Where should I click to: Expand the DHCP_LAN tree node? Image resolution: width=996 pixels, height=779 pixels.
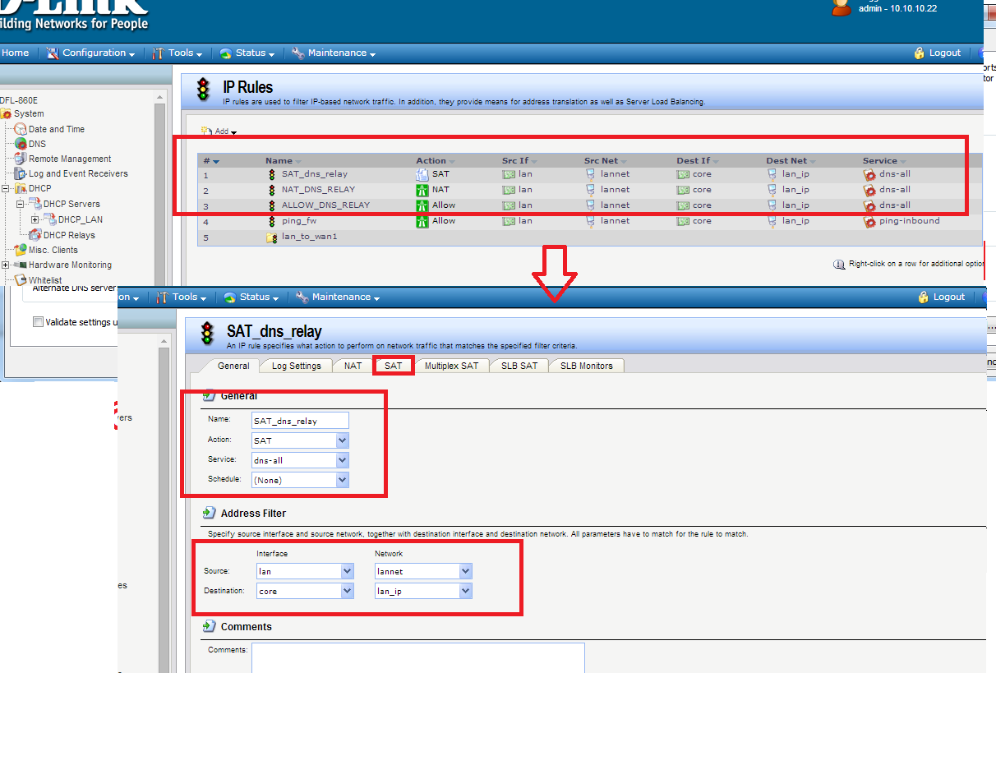point(35,219)
